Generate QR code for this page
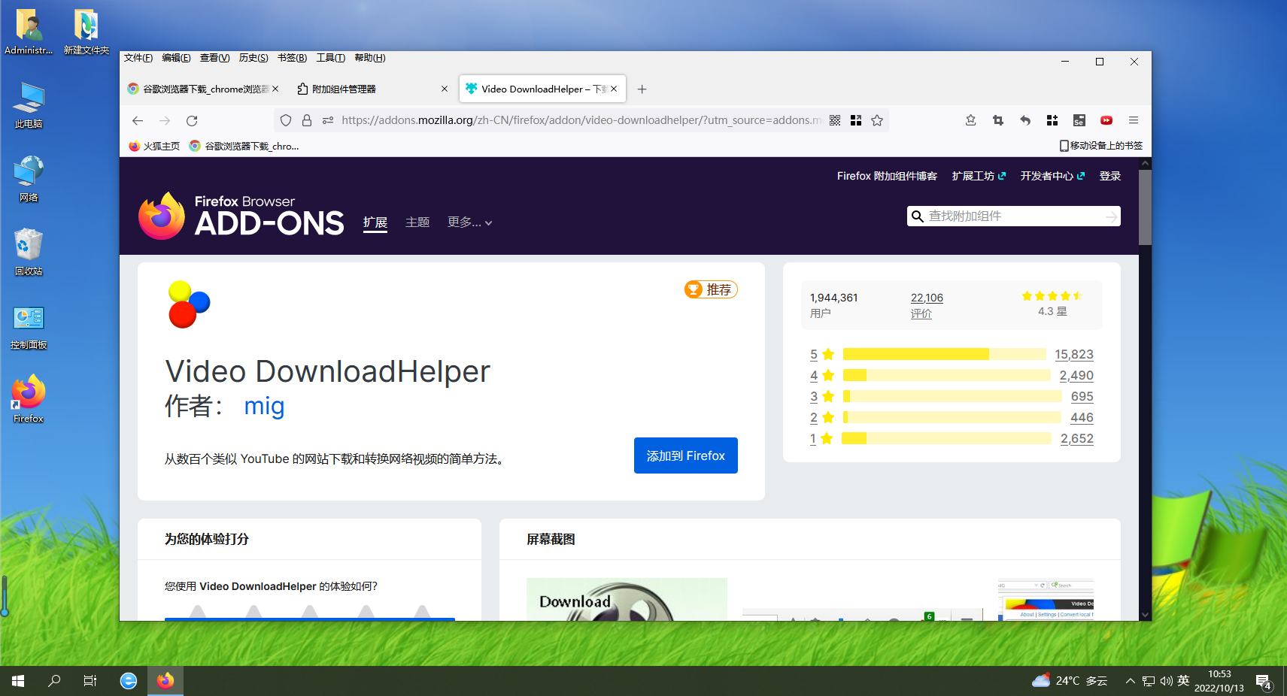The width and height of the screenshot is (1287, 696). pyautogui.click(x=835, y=120)
